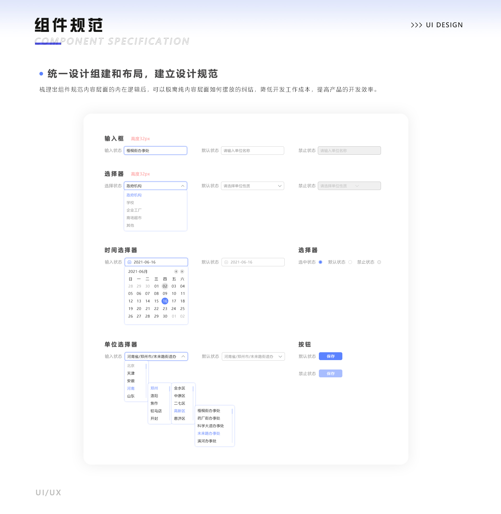Click active date field 2021-06-16
This screenshot has height=514, width=501.
click(x=156, y=262)
